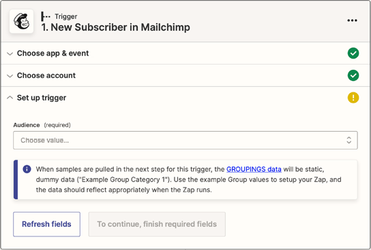371x250 pixels.
Task: Click green checkmark for Choose app & event
Action: 353,53
